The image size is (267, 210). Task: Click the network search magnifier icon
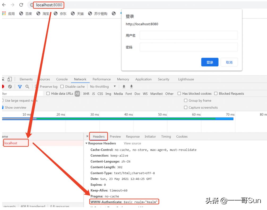tap(27, 86)
